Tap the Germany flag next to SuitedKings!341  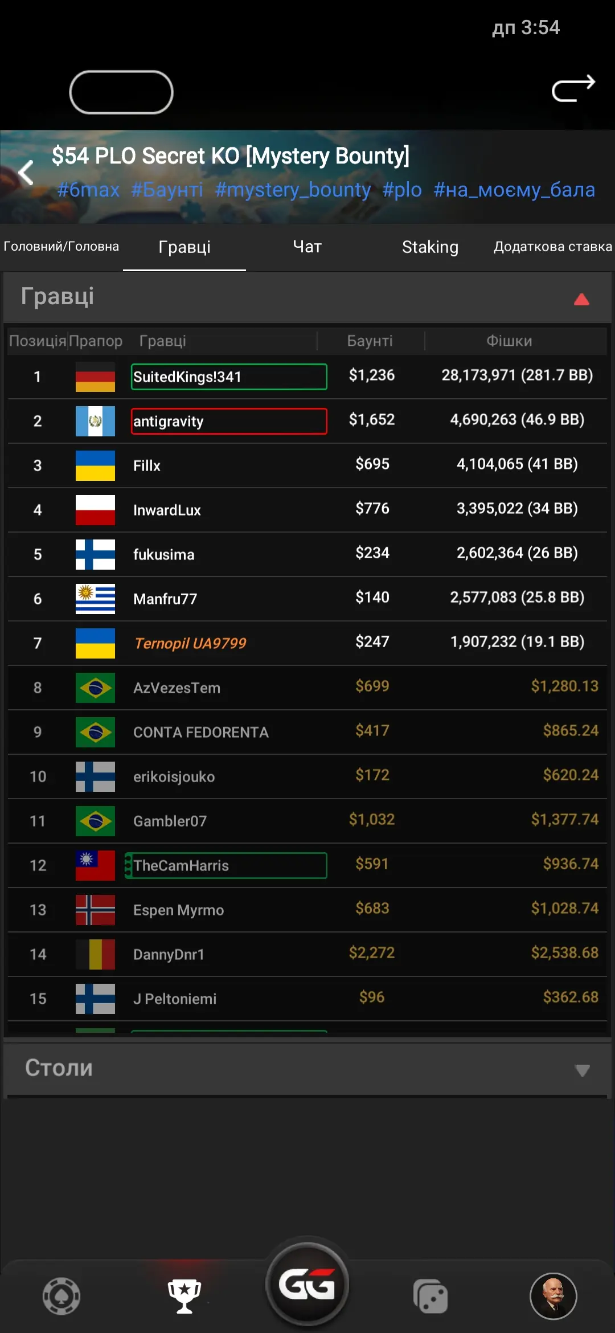coord(95,377)
